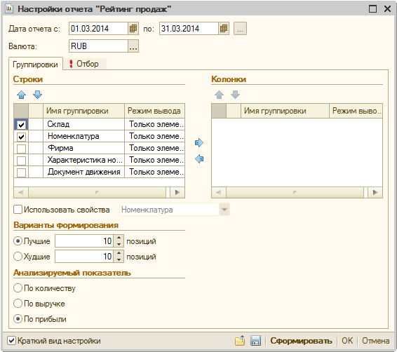Open the currency selection ellipsis button

(x=133, y=46)
